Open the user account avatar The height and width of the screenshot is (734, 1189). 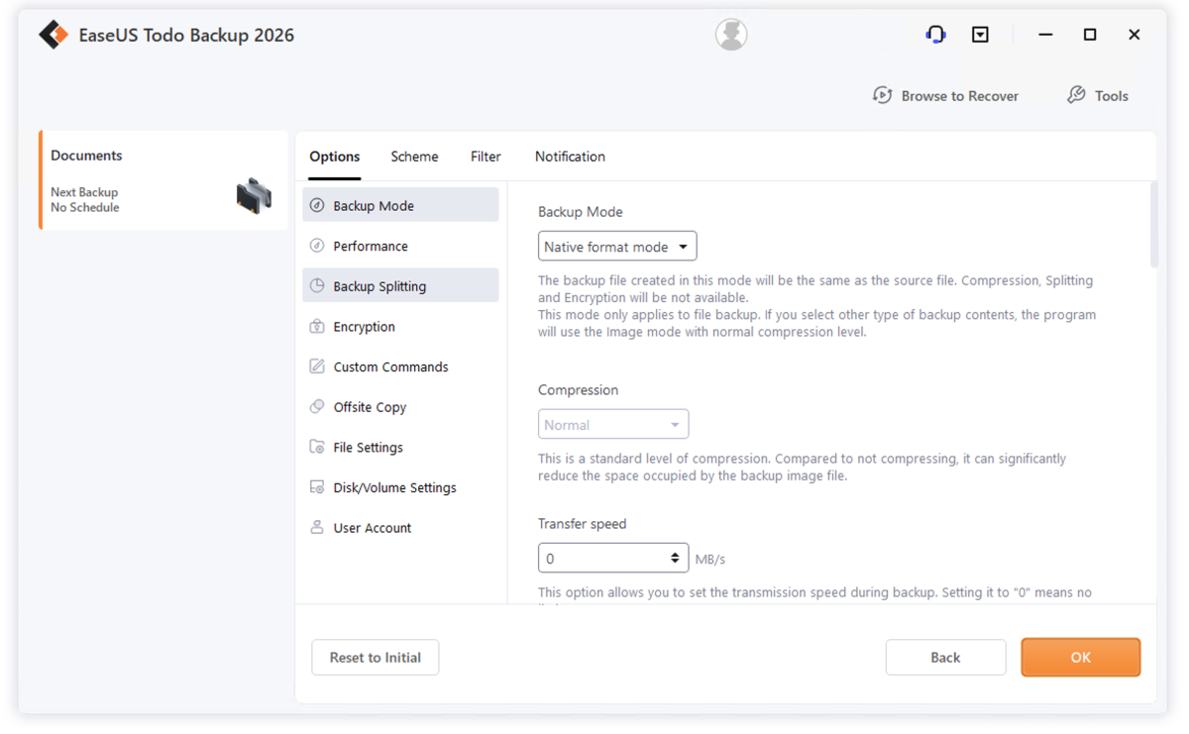pos(731,35)
